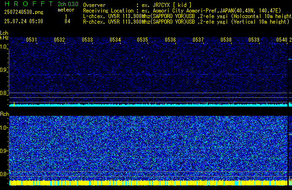Click the version label 2ch 0.3.0
The height and width of the screenshot is (190, 292).
(68, 4)
